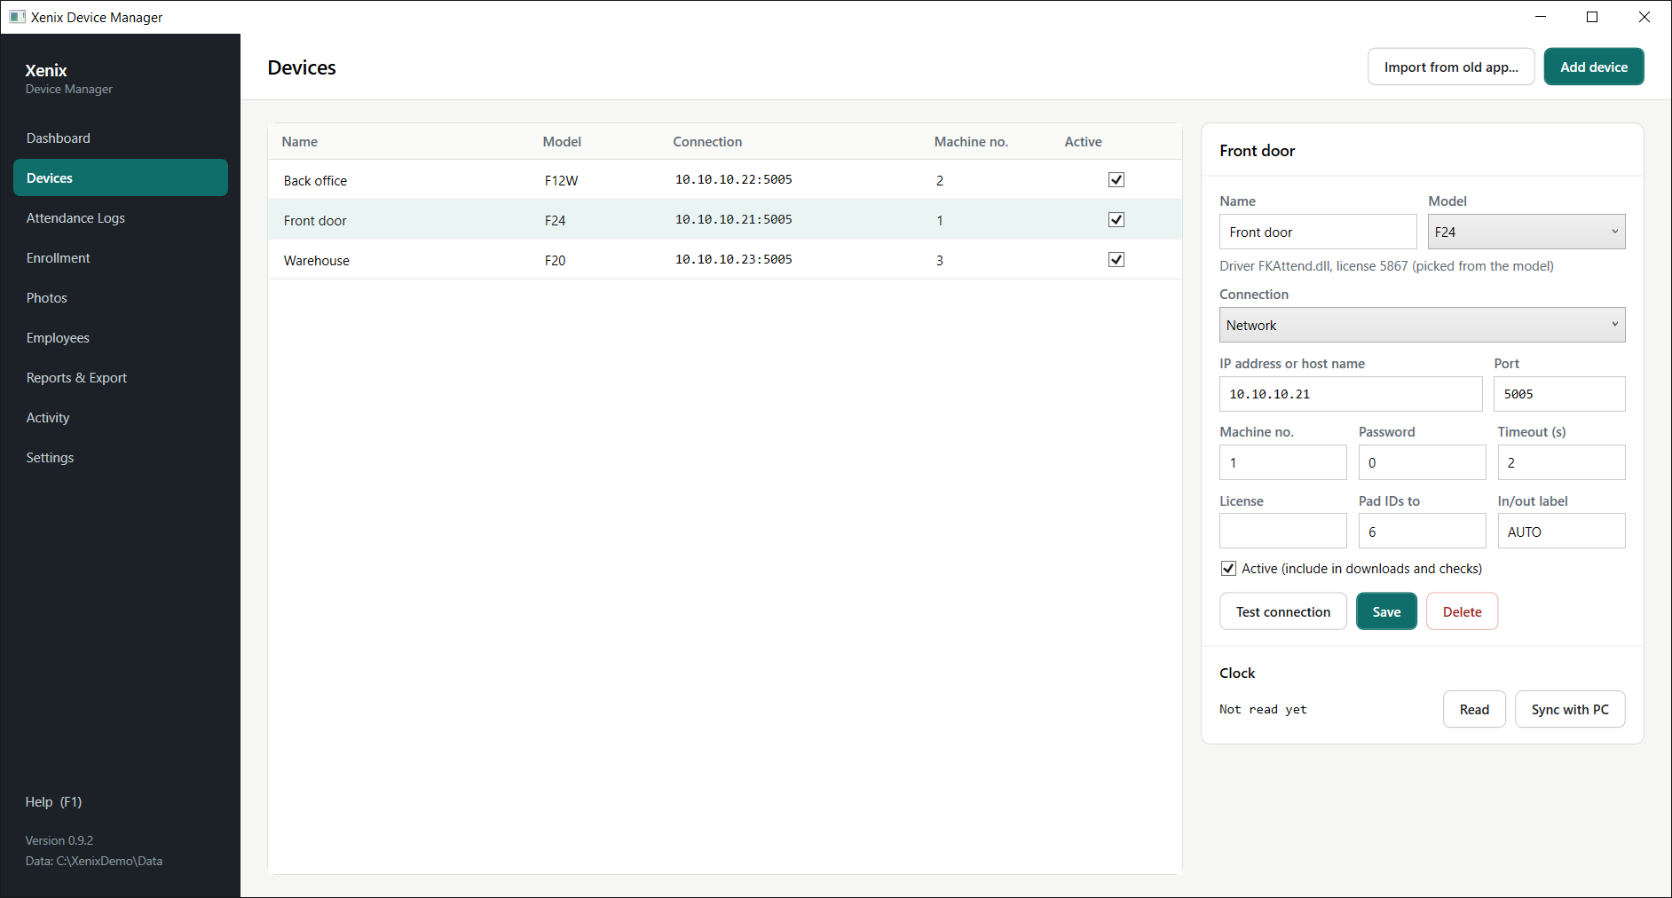Open Photos in the sidebar
The image size is (1672, 898).
coord(121,297)
